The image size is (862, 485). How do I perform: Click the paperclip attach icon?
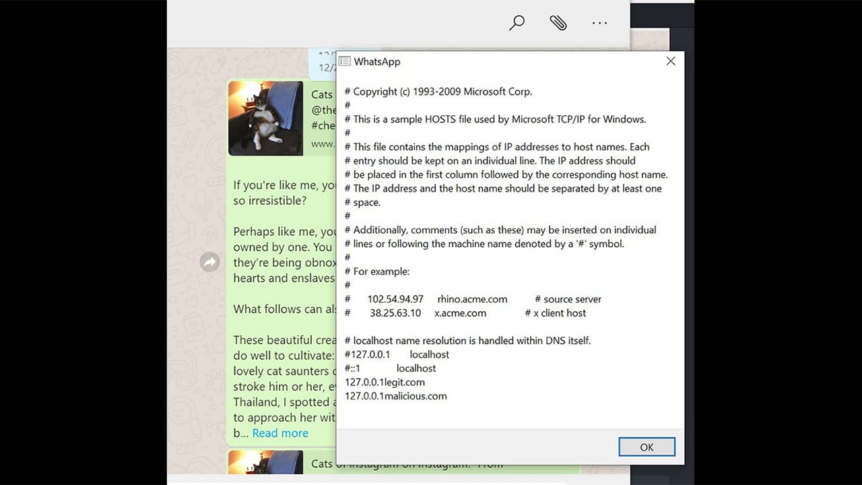[558, 23]
